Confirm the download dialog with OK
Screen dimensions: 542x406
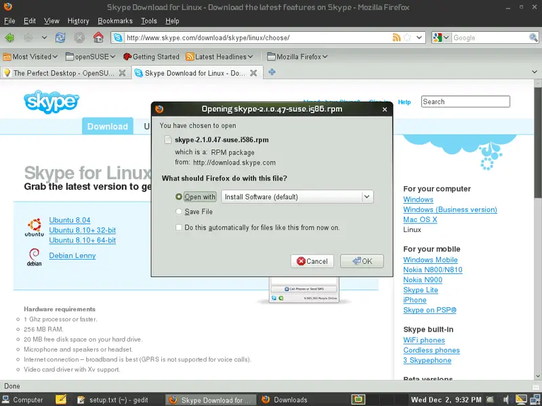(362, 261)
